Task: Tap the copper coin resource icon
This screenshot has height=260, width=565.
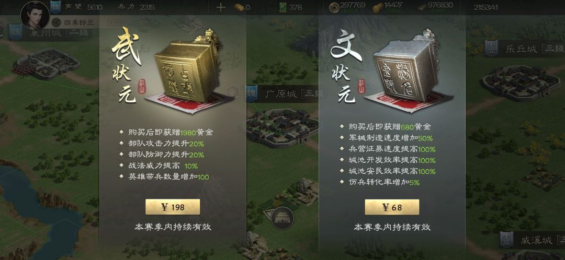Action: (x=334, y=7)
